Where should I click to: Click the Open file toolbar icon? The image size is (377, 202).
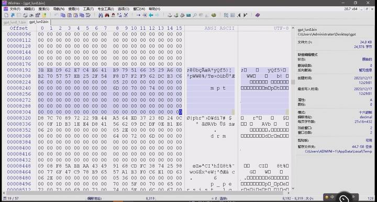13,15
